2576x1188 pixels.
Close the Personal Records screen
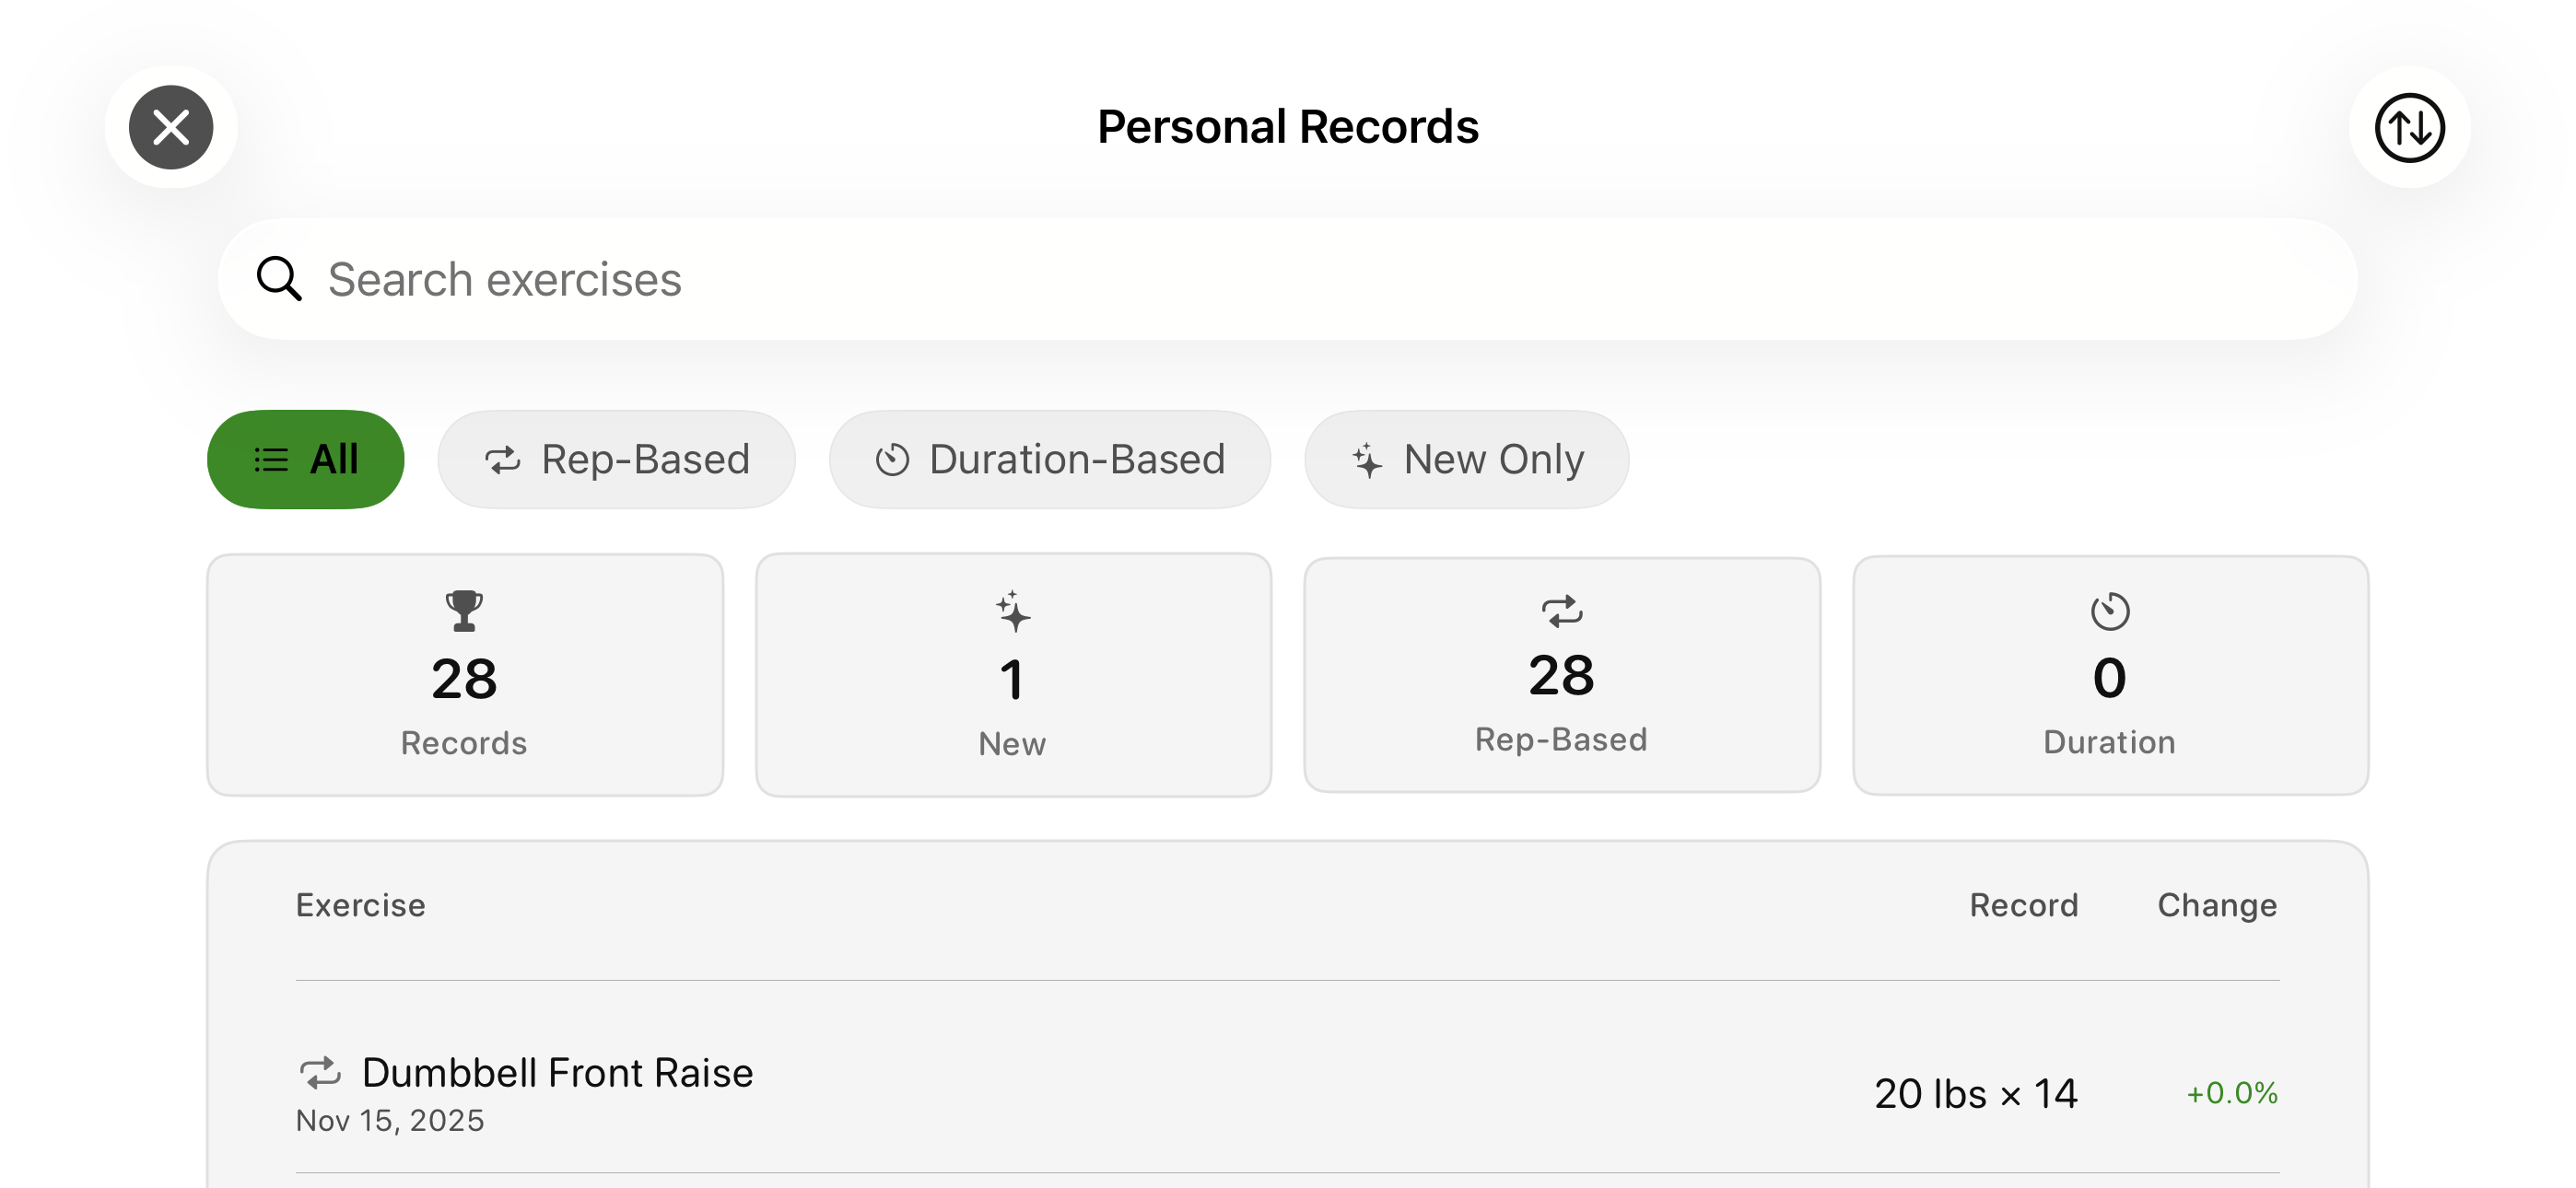[170, 127]
